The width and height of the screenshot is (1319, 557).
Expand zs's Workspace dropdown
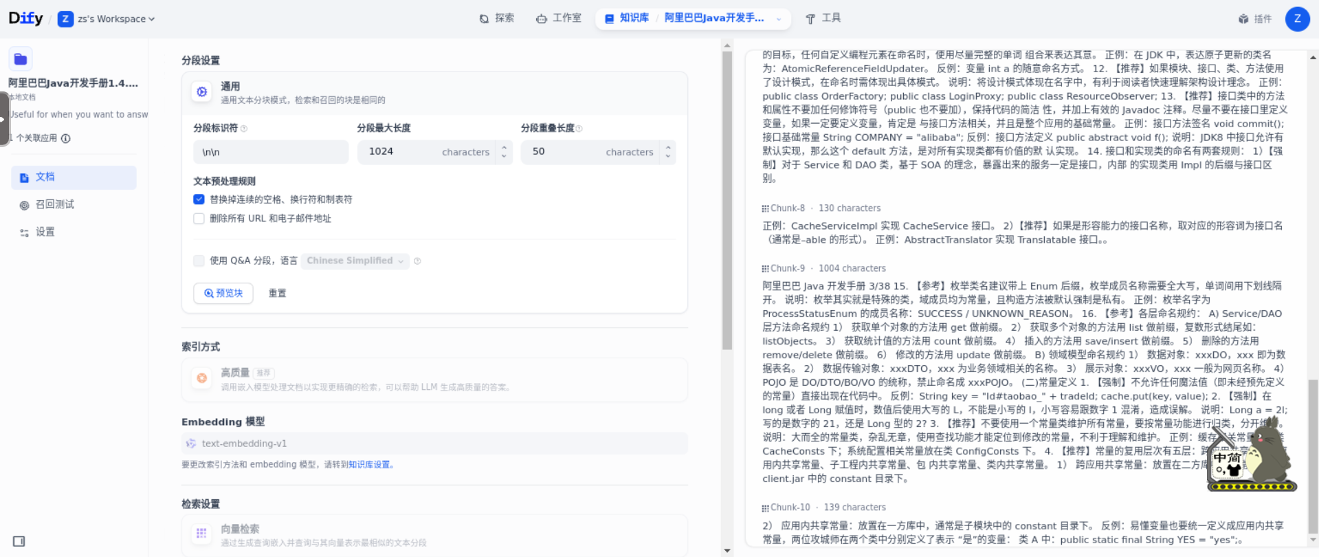[x=115, y=19]
